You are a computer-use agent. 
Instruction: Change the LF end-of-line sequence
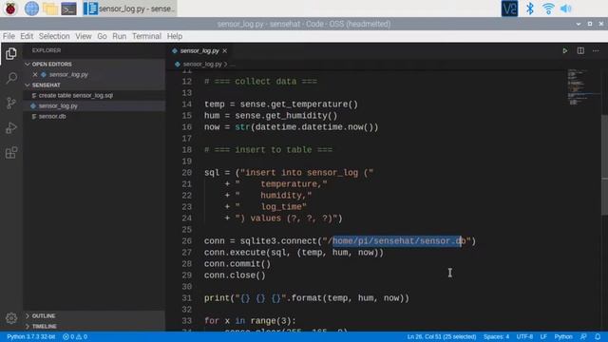[x=543, y=336]
